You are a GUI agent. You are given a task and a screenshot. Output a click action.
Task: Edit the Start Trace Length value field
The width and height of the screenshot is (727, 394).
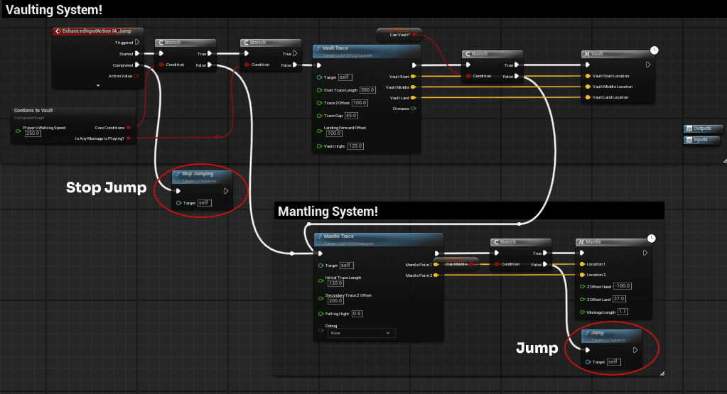pyautogui.click(x=367, y=90)
